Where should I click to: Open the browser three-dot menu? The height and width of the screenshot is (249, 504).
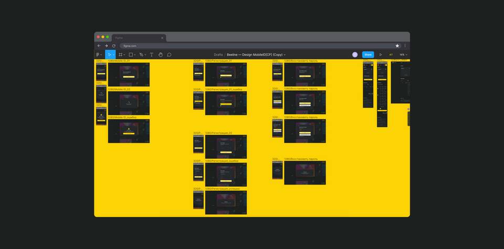[405, 46]
